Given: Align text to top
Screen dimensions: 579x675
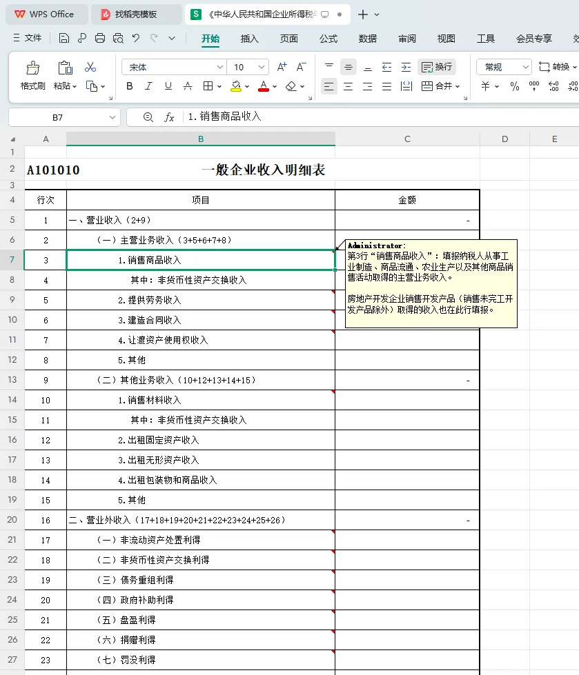Looking at the screenshot, I should [329, 67].
